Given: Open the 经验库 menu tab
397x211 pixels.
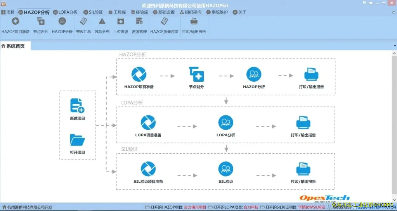Looking at the screenshot, I should pos(139,12).
